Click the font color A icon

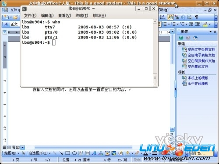tap(146, 153)
